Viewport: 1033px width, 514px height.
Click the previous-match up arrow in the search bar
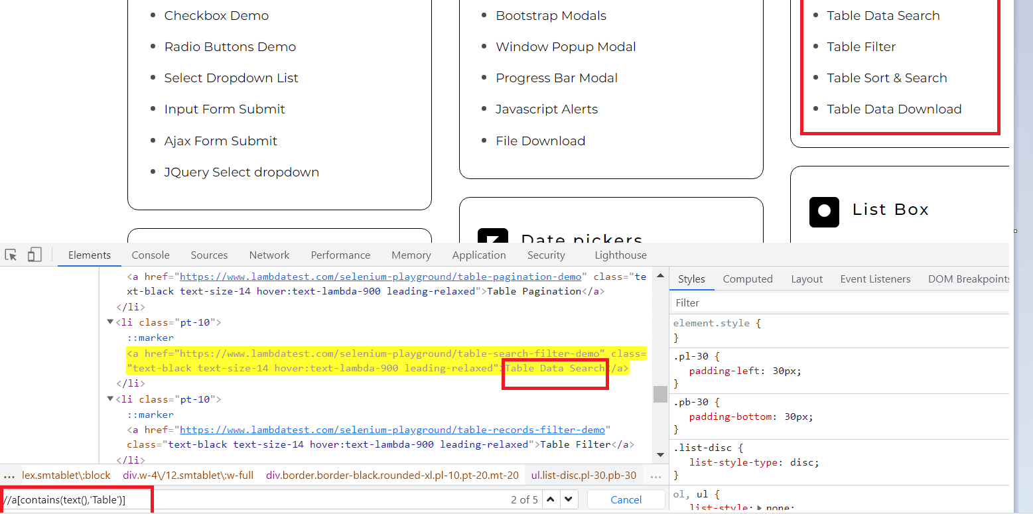549,499
